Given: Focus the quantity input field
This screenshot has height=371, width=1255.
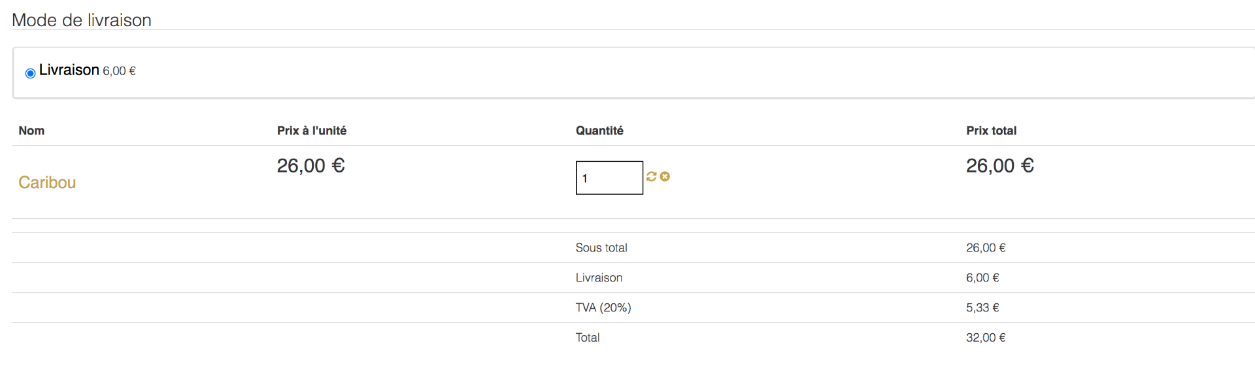Looking at the screenshot, I should tap(609, 178).
